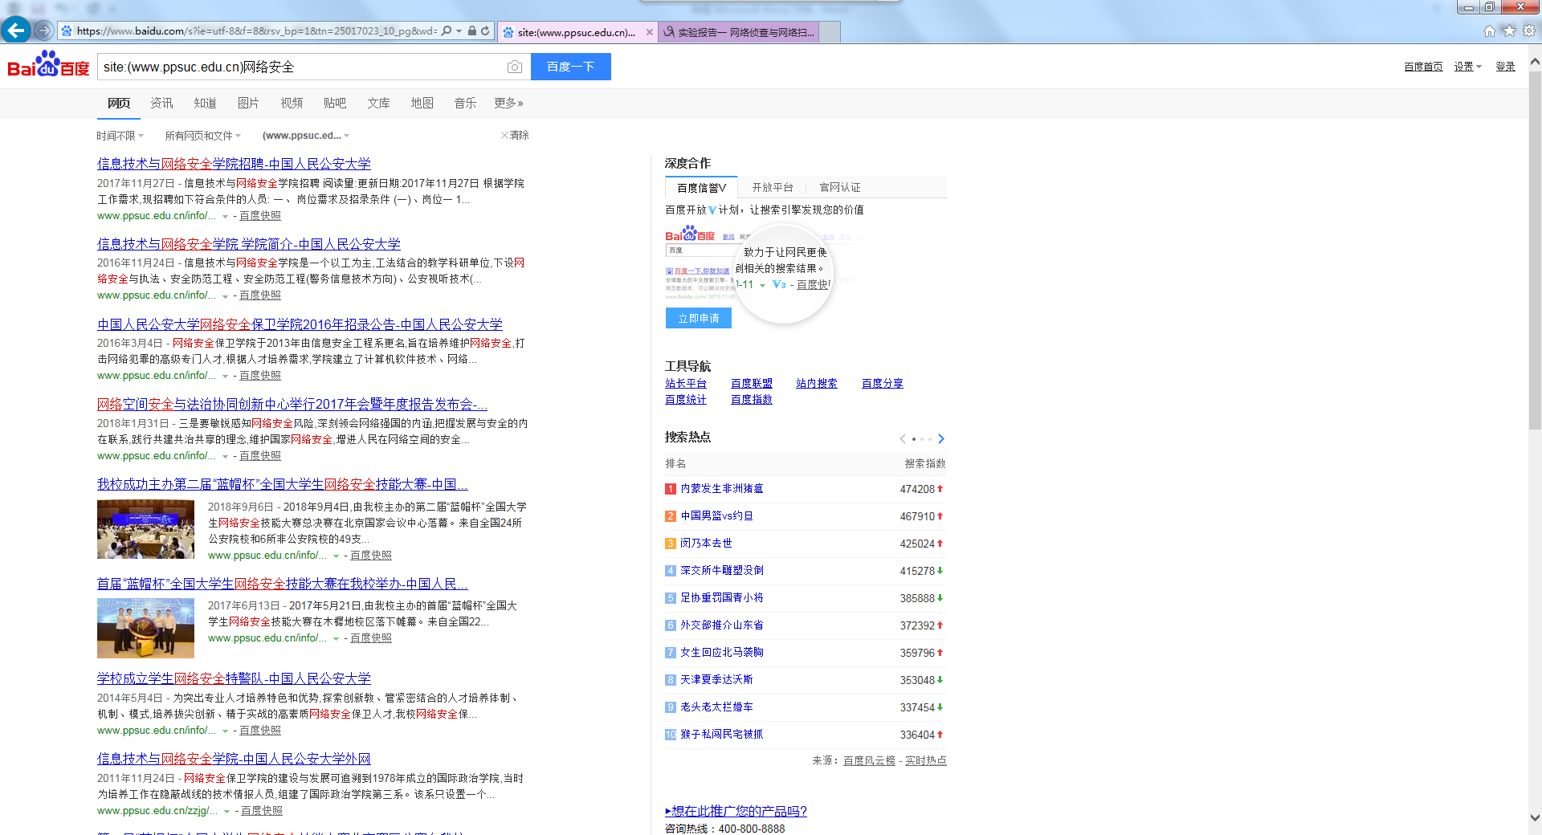1542x835 pixels.
Task: Open the arrow beside the 2016年招录公告 result URL
Action: tap(225, 376)
